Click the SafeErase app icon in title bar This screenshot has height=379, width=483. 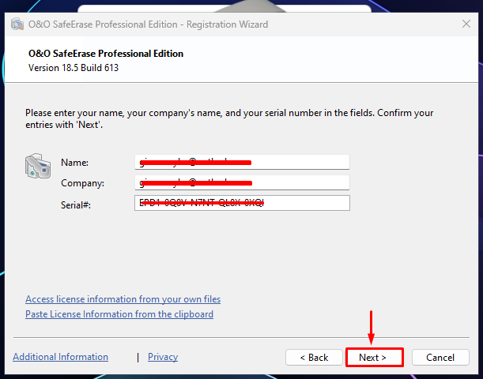coord(17,24)
